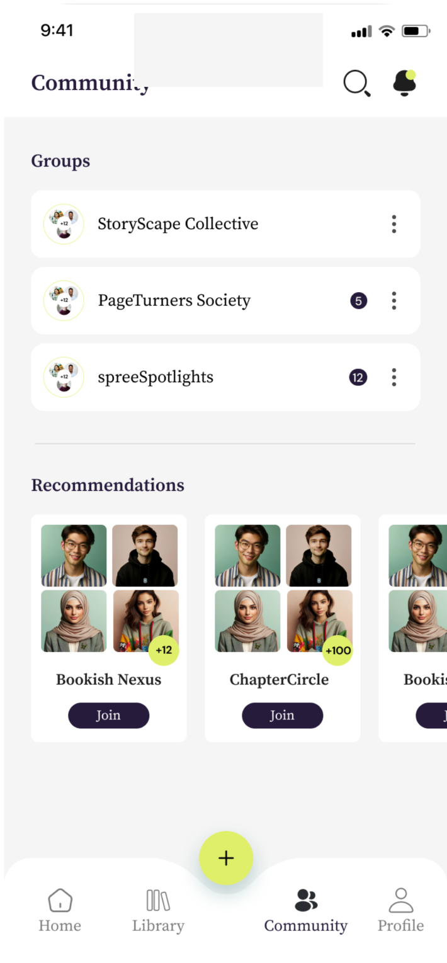Screen dimensions: 447x963
Task: Open the StoryScape Collective group
Action: [x=178, y=224]
